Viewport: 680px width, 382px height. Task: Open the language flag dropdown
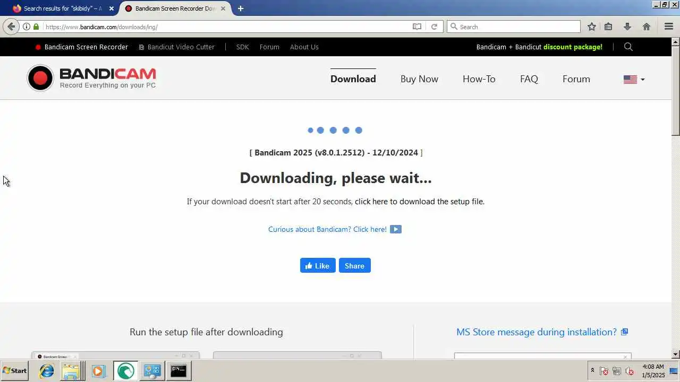[634, 79]
